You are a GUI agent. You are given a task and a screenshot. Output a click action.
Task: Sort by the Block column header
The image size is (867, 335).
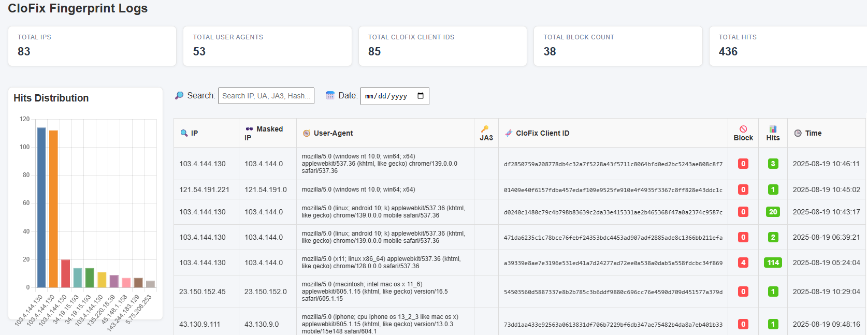[x=743, y=133]
